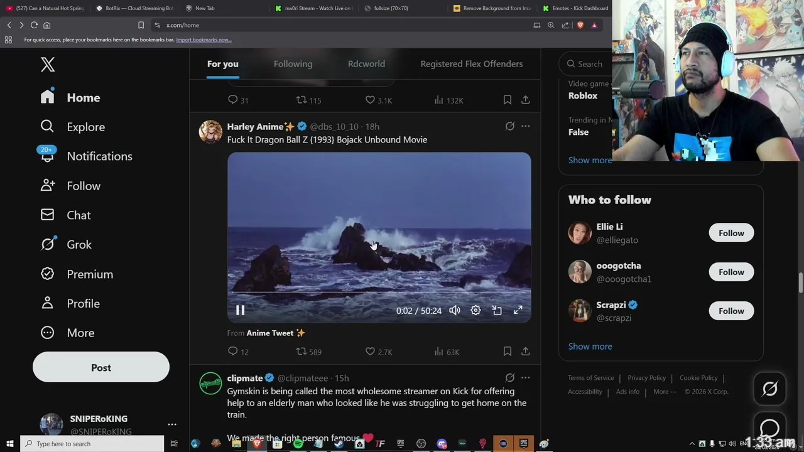Image resolution: width=804 pixels, height=452 pixels.
Task: Switch to the Rdcworld tab
Action: tap(366, 64)
